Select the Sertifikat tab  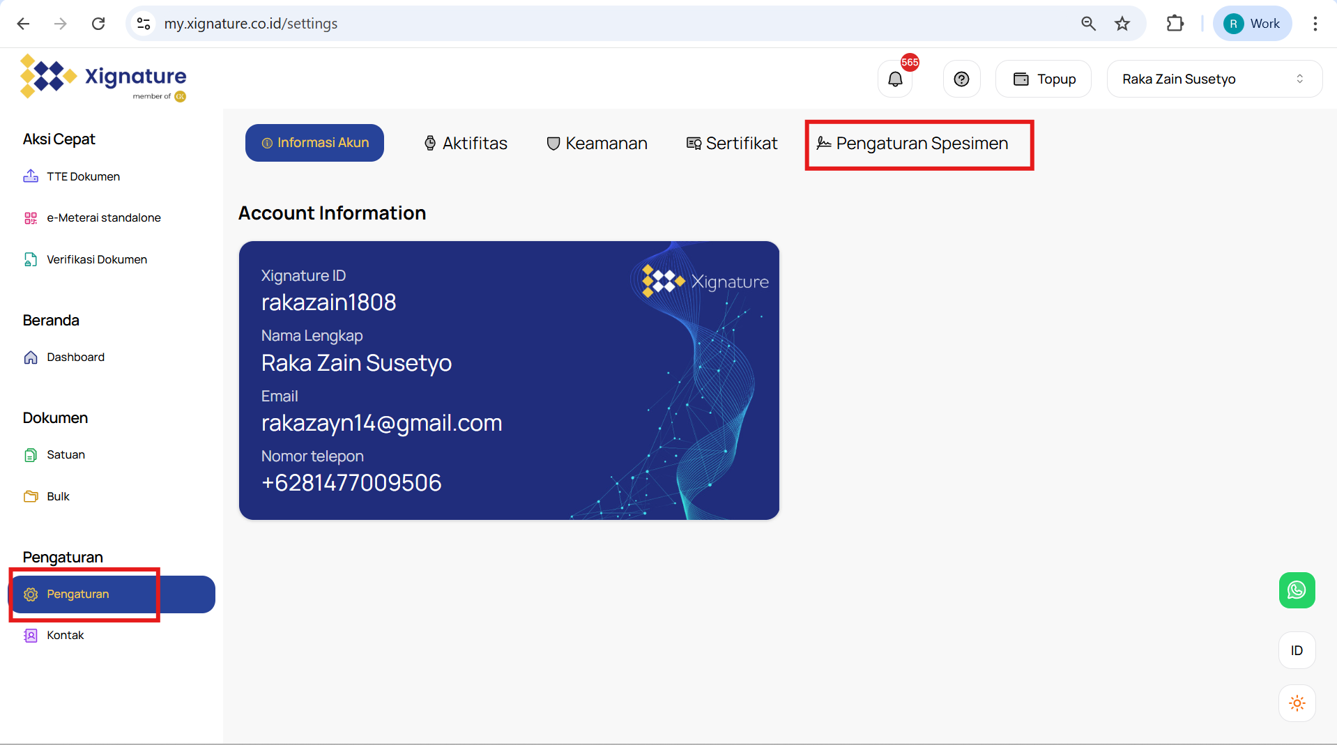tap(732, 144)
